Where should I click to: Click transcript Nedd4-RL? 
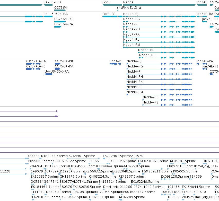tap(159, 42)
